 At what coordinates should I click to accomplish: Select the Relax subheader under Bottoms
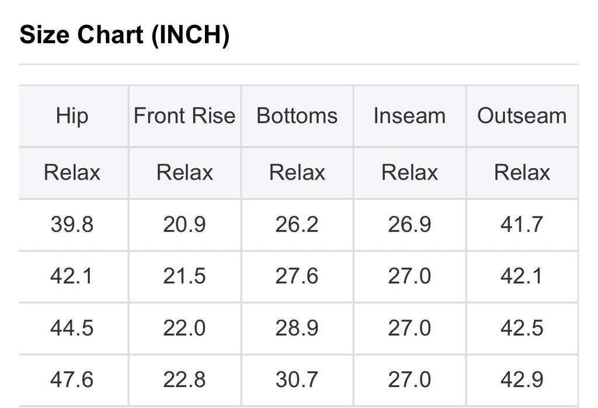click(x=297, y=173)
